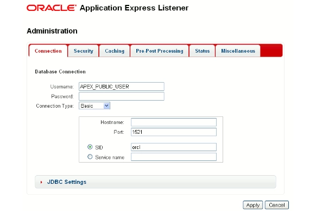This screenshot has height=211, width=316.
Task: Select the SID radio button
Action: point(90,147)
